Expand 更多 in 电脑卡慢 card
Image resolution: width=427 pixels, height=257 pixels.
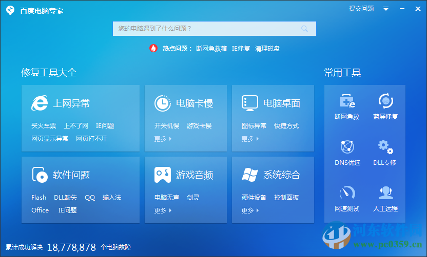coord(163,139)
